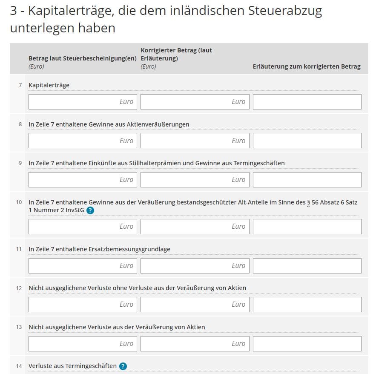
Task: Click Ersatzbemessungsgrundlage Steuerbescheinigung amount field
Action: click(x=82, y=265)
